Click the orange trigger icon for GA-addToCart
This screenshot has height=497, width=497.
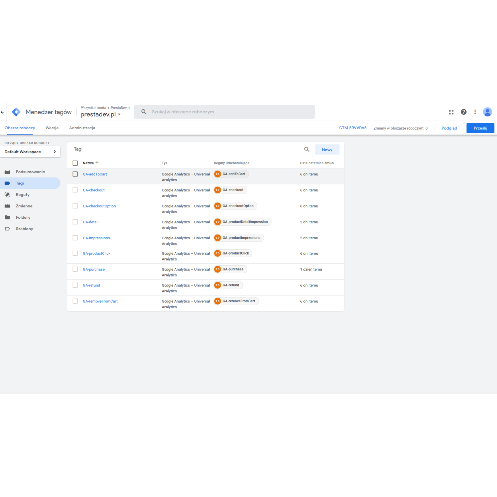point(218,174)
